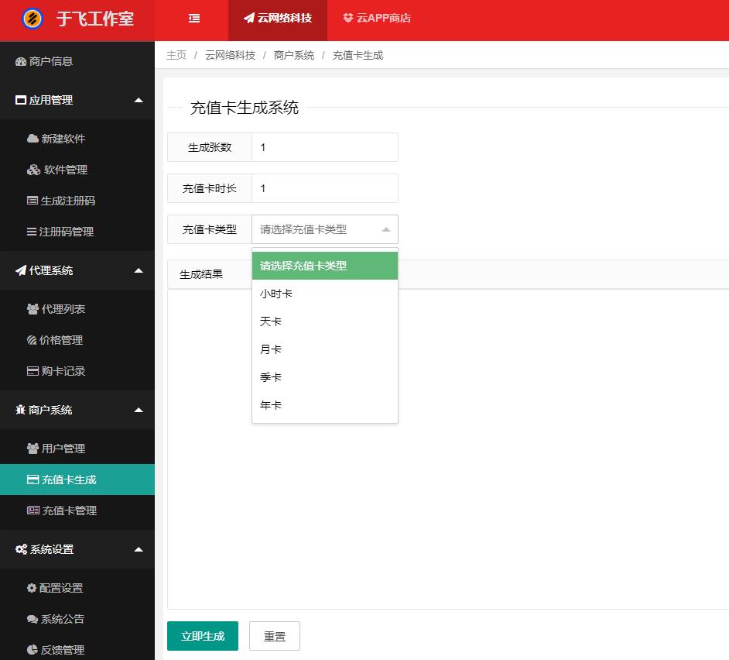Click the 于飞工作室 logo icon

[x=32, y=19]
